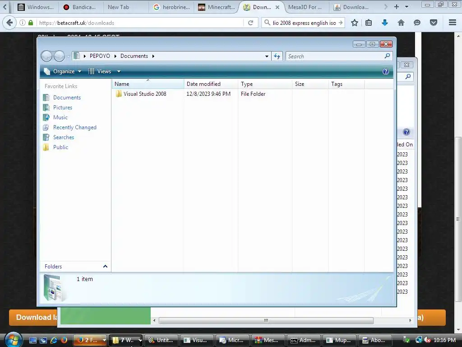The height and width of the screenshot is (347, 462).
Task: Go to the Firefox home page
Action: [x=401, y=23]
